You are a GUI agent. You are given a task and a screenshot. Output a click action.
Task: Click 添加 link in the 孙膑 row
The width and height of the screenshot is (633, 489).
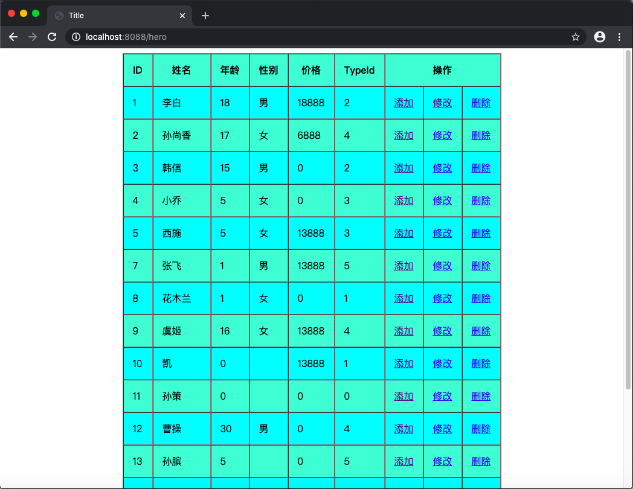(x=403, y=461)
